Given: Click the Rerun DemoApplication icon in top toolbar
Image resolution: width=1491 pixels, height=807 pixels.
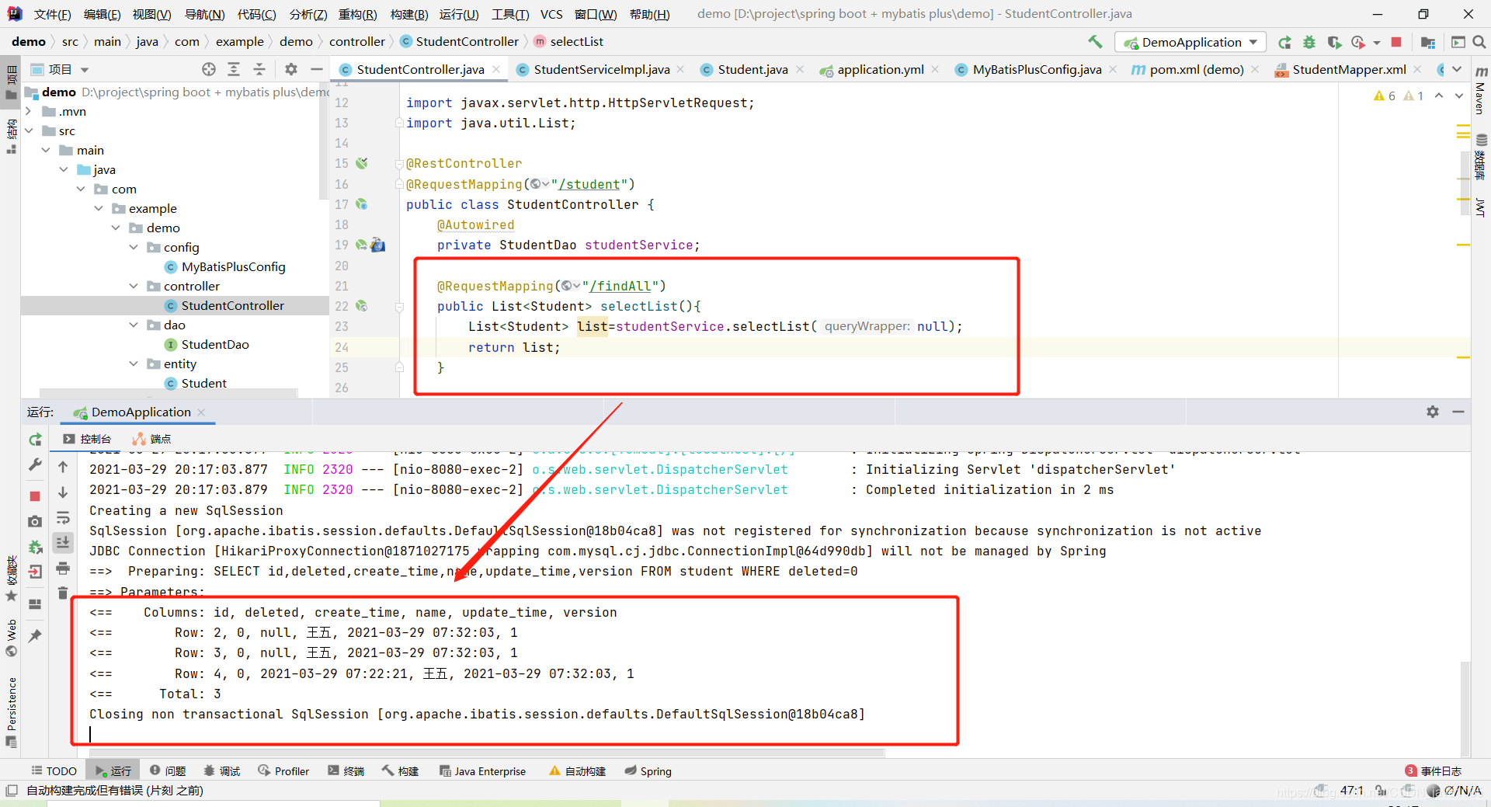Looking at the screenshot, I should pyautogui.click(x=1285, y=42).
